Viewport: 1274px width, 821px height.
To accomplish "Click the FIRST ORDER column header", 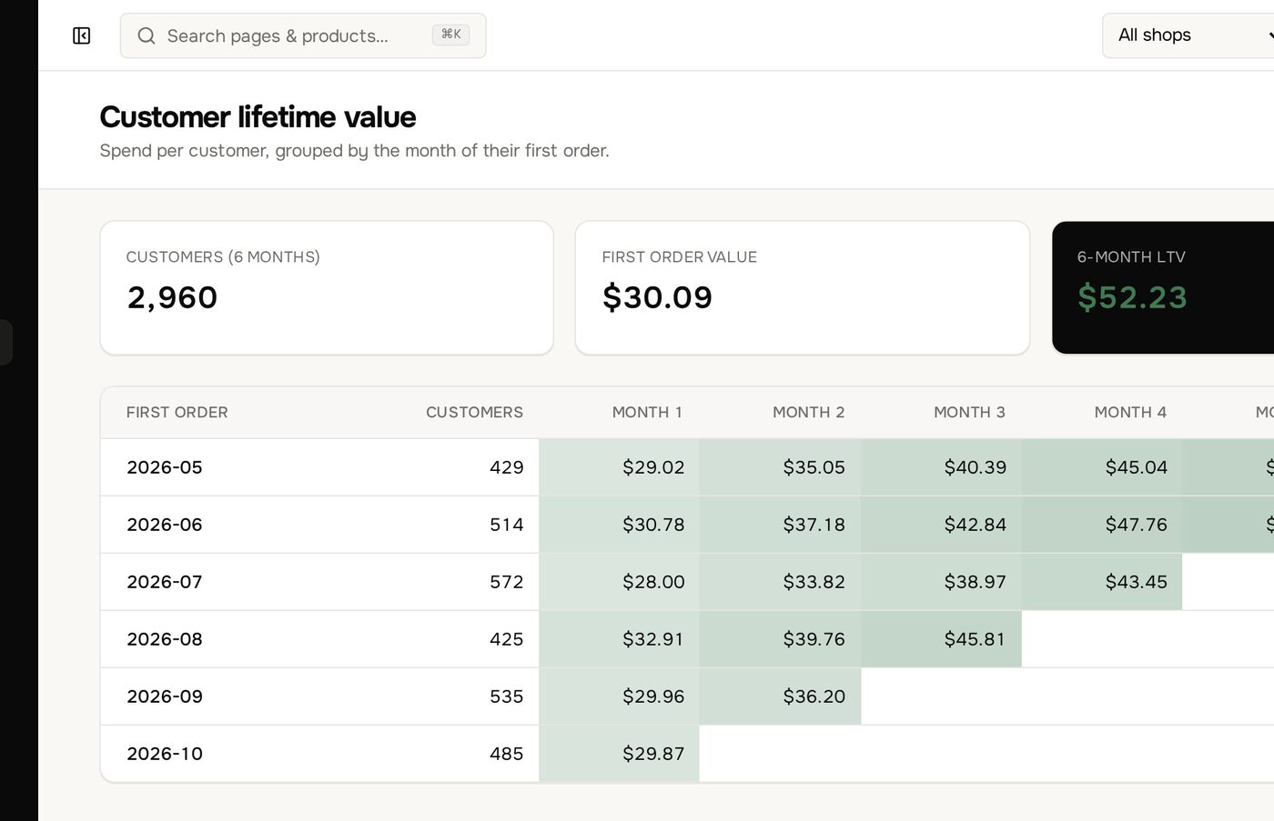I will pyautogui.click(x=177, y=412).
